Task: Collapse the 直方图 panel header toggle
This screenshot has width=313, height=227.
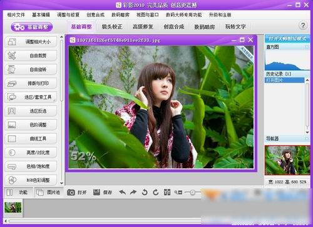Action: click(307, 47)
